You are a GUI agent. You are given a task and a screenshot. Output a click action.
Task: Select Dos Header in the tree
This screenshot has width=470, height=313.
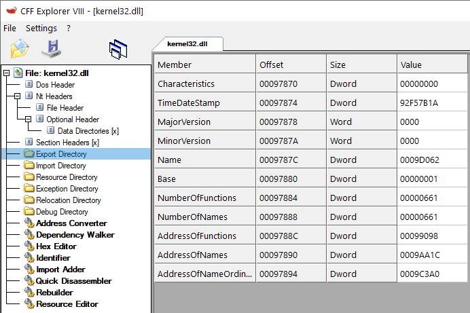55,84
